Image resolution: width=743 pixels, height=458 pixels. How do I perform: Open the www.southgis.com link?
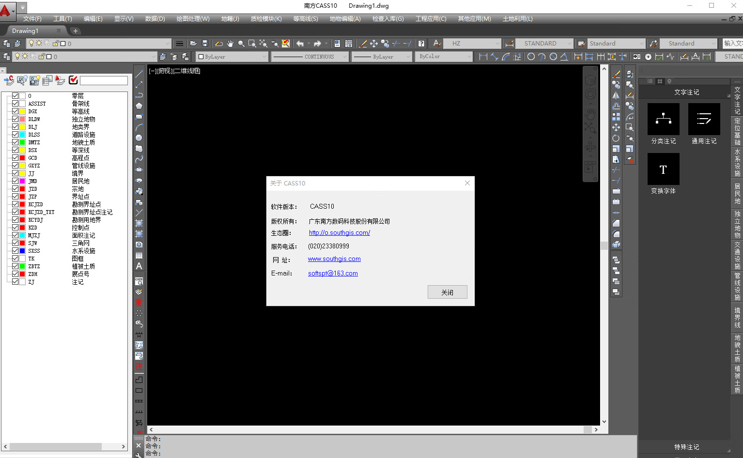click(x=334, y=259)
